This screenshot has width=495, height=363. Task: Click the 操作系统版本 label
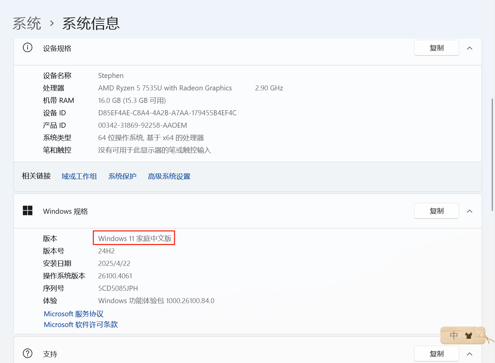click(64, 276)
